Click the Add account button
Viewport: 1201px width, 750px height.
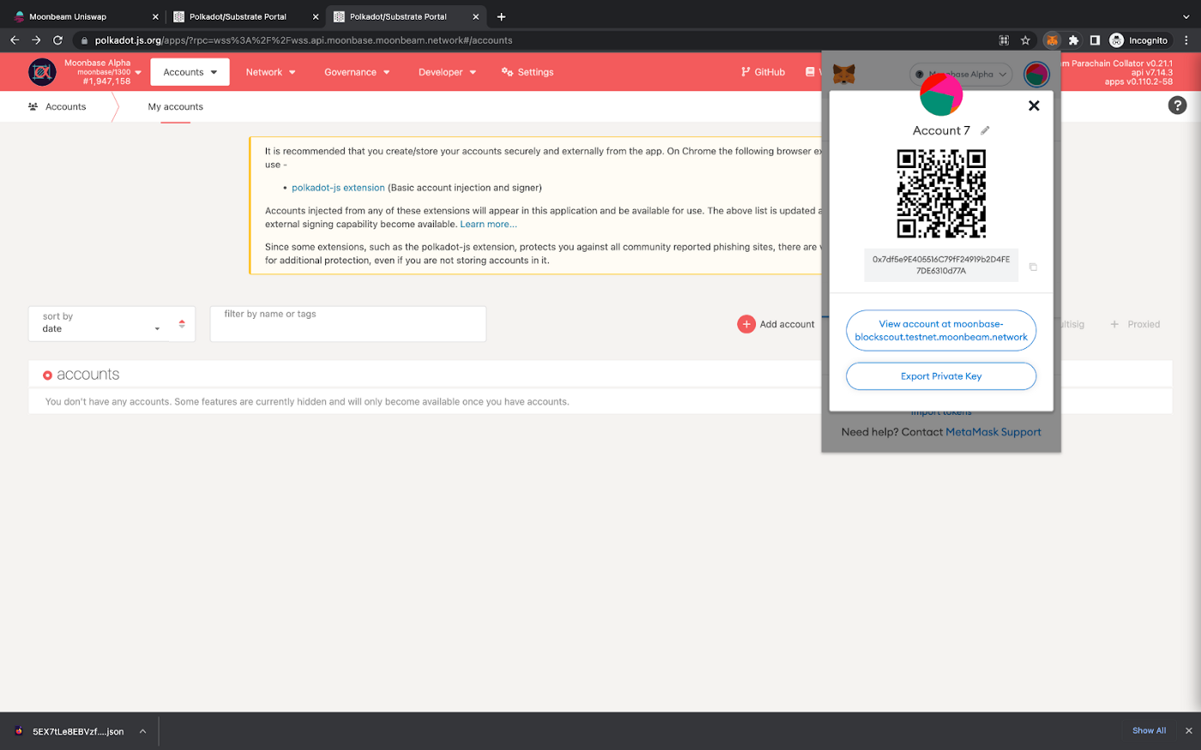coord(776,324)
